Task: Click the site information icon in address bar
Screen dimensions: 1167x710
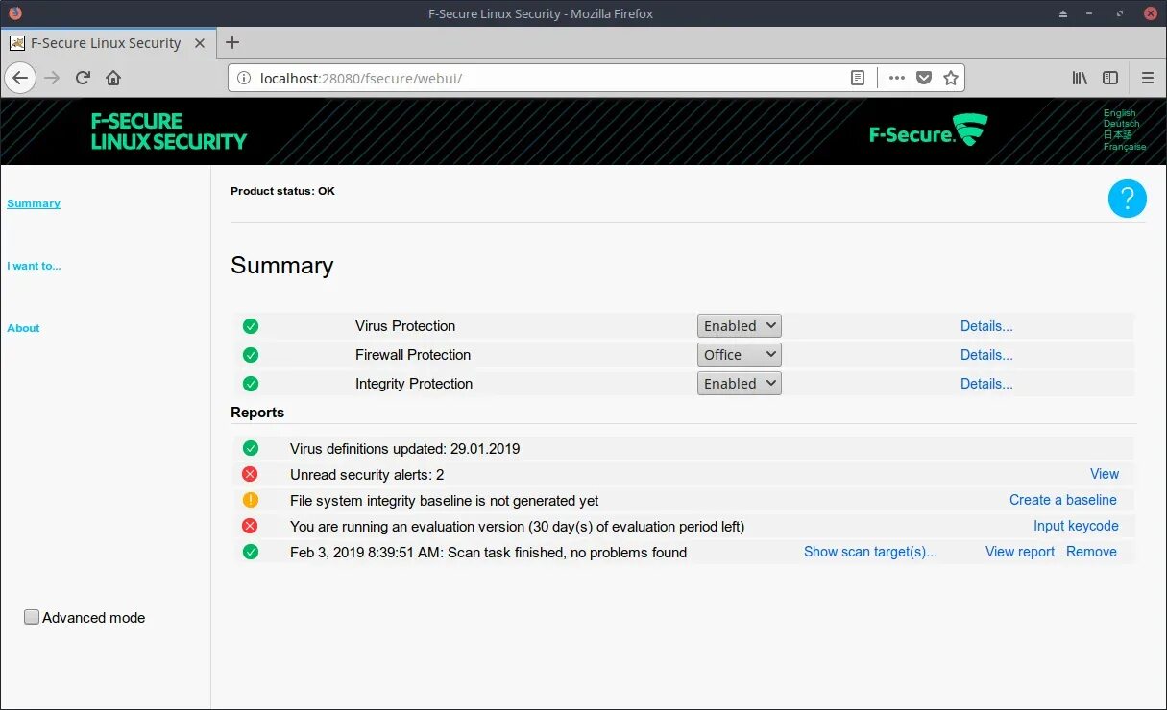Action: click(x=244, y=78)
